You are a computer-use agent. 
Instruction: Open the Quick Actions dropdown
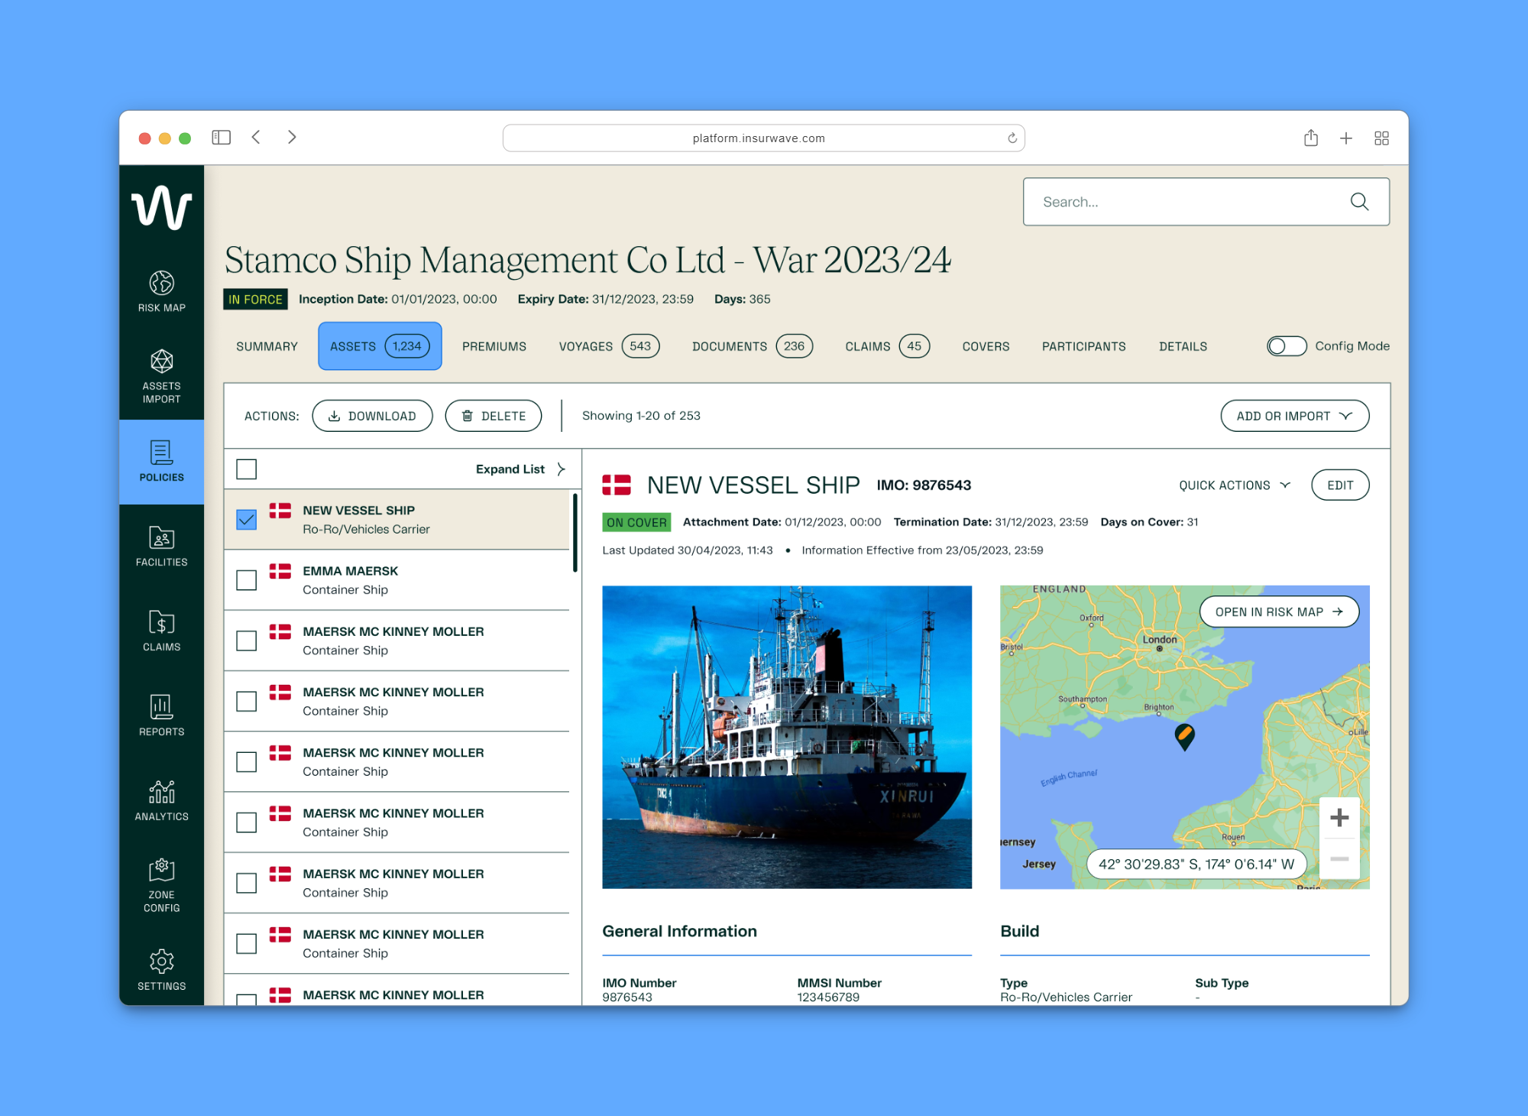pos(1235,485)
